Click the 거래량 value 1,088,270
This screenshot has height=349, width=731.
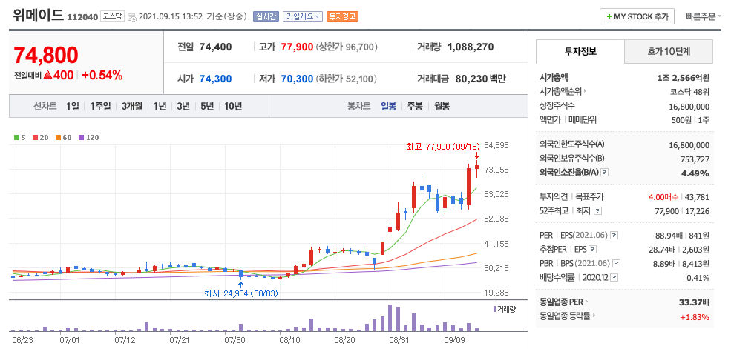tap(471, 47)
